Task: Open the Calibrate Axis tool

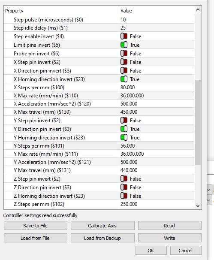Action: [x=102, y=226]
